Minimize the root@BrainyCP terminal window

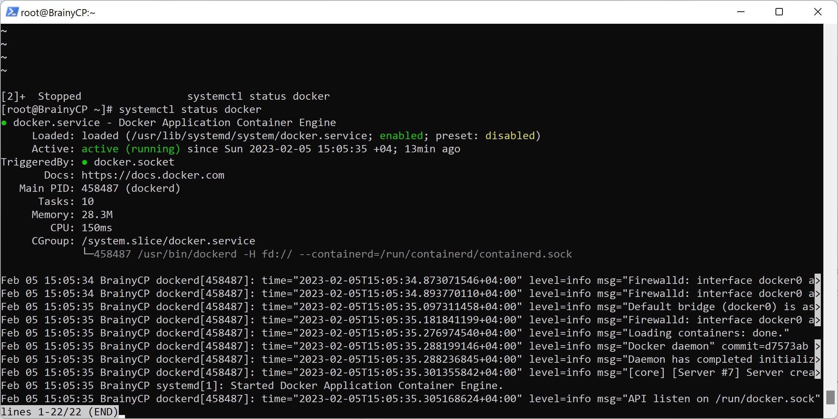click(741, 12)
